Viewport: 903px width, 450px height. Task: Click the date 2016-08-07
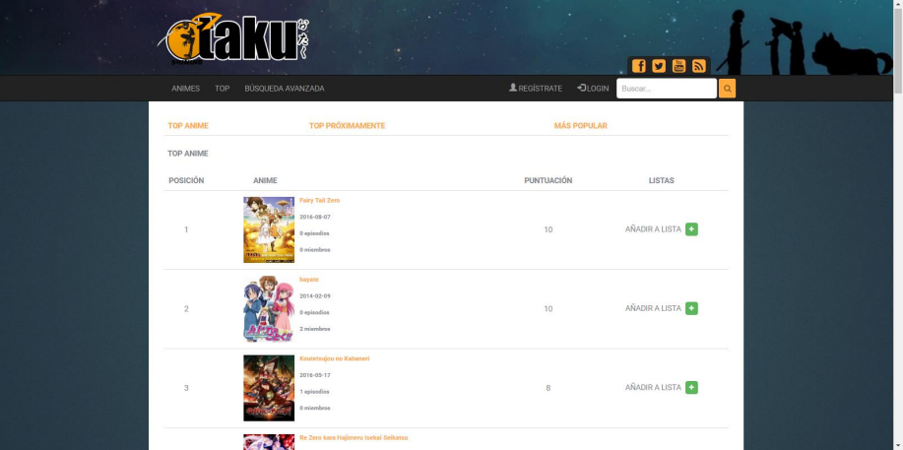tap(315, 218)
